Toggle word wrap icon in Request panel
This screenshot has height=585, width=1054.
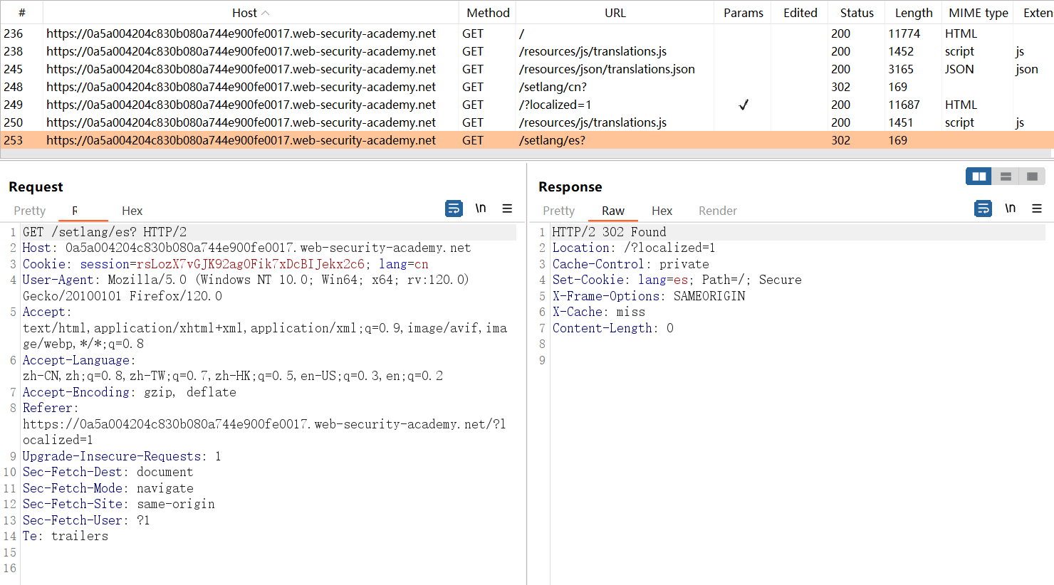(454, 209)
